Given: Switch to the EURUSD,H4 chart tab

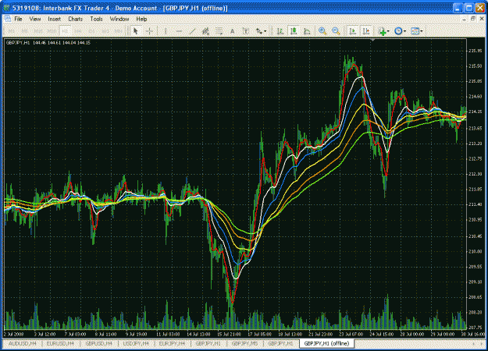Looking at the screenshot, I should pos(60,343).
